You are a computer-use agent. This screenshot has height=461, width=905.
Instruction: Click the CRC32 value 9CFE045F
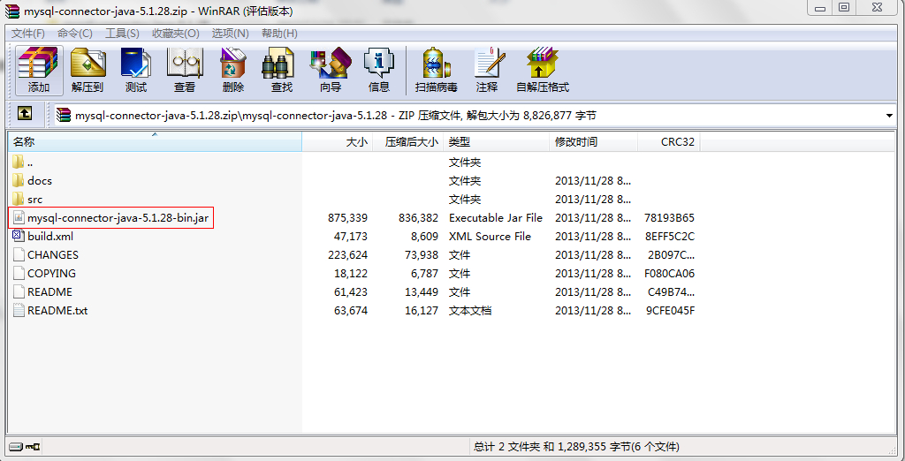pos(670,310)
